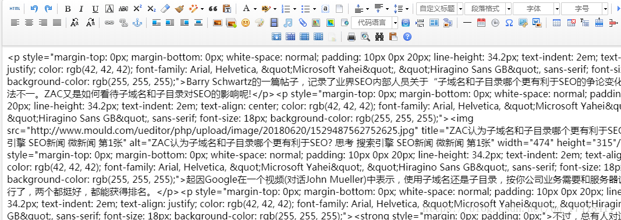
Task: Open the 字体 font family dropdown
Action: point(536,9)
